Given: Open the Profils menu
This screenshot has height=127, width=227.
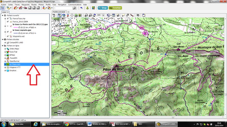Looking at the screenshot, I should click(x=48, y=5).
